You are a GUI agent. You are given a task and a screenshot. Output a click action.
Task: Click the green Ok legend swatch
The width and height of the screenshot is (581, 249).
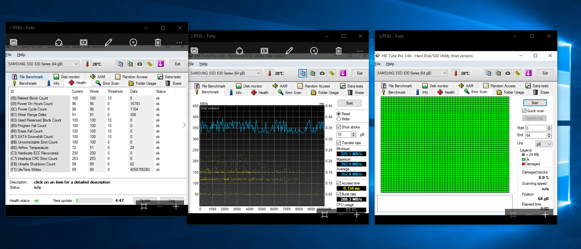pos(523,160)
